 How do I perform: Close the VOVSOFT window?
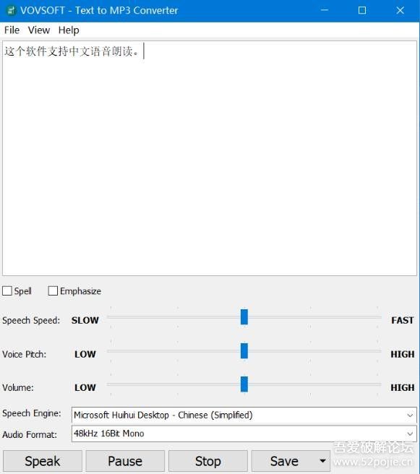click(400, 10)
